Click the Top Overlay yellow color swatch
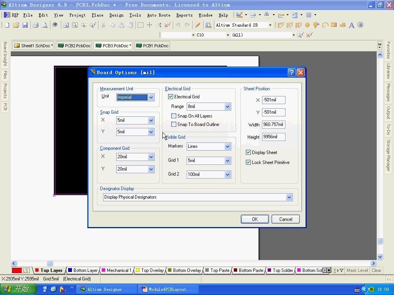Image resolution: width=394 pixels, height=295 pixels. [138, 270]
